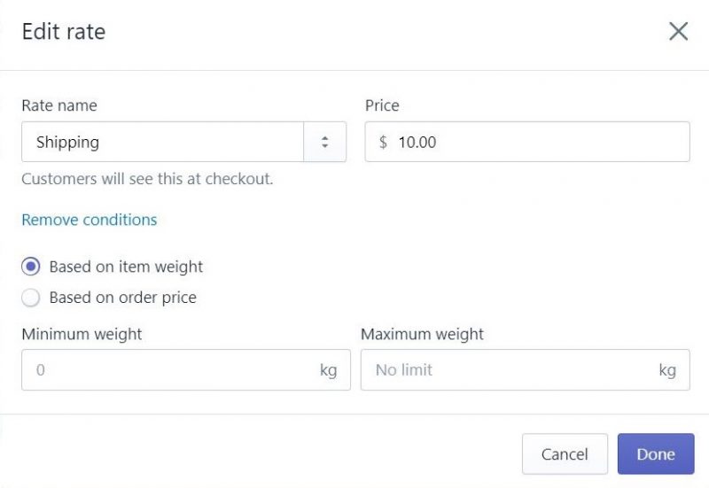
Task: Click the Maximum weight label
Action: (x=422, y=334)
